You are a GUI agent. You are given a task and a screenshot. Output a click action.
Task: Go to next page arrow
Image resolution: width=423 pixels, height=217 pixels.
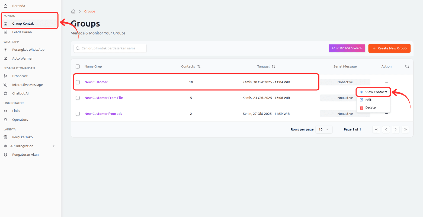pyautogui.click(x=396, y=129)
